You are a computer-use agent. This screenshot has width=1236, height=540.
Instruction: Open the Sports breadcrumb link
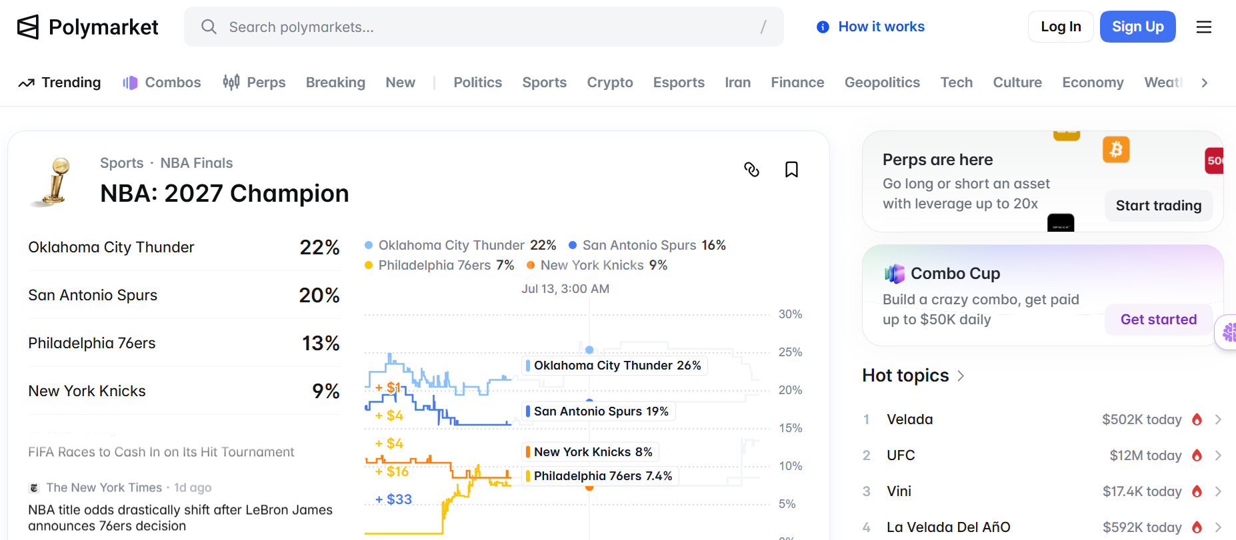122,163
